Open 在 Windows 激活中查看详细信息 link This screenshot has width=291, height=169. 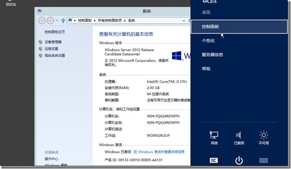coord(159,152)
